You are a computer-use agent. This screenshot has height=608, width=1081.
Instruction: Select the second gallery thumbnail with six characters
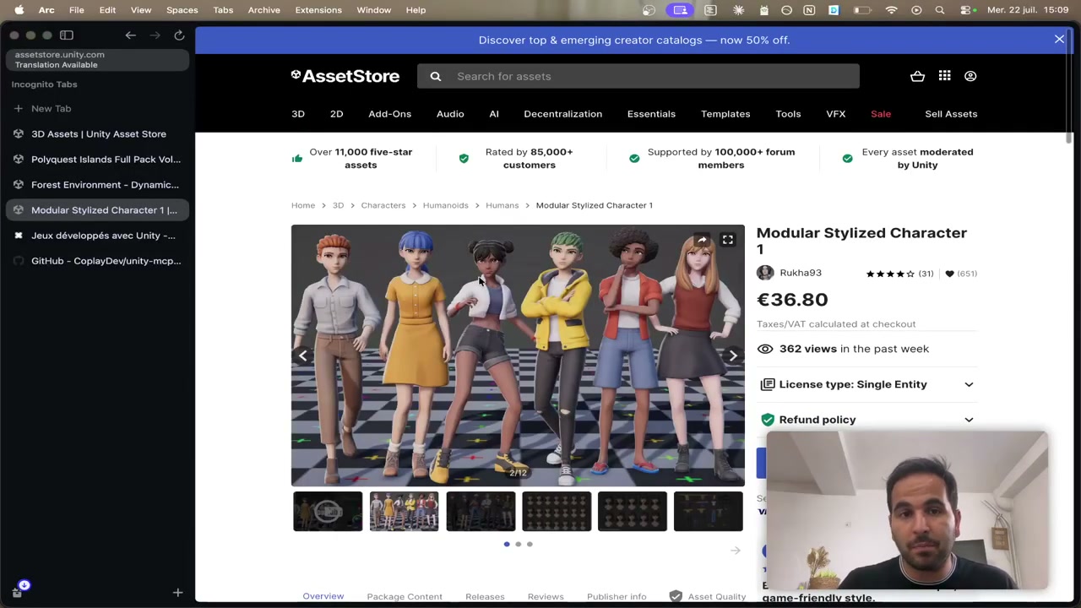404,511
